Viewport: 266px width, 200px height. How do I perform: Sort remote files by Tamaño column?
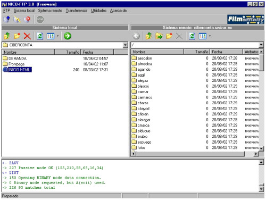coord(197,52)
